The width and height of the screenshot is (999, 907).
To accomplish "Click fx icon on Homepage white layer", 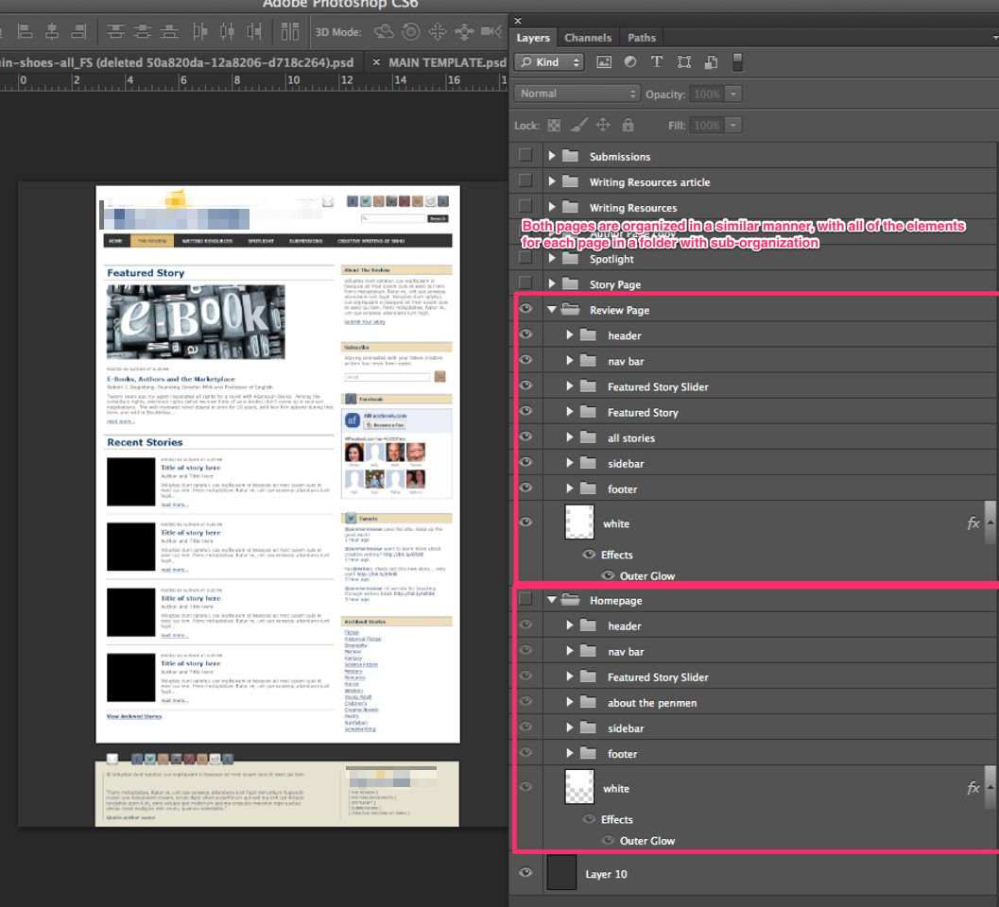I will coord(973,789).
